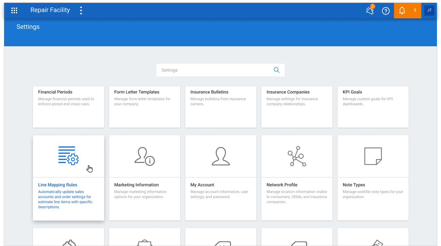The height and width of the screenshot is (246, 441).
Task: Click the search magnifier icon
Action: tap(277, 70)
